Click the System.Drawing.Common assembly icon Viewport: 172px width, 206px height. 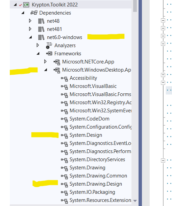[65, 176]
